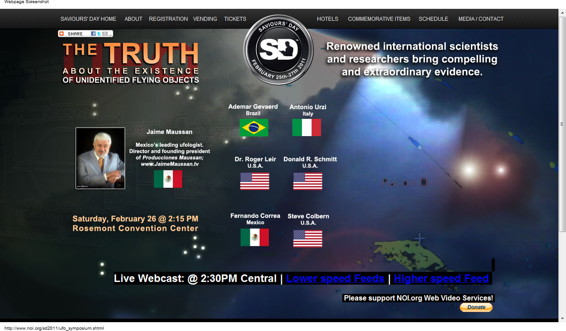Click the scrollbar down arrow
The width and height of the screenshot is (566, 331).
(562, 319)
